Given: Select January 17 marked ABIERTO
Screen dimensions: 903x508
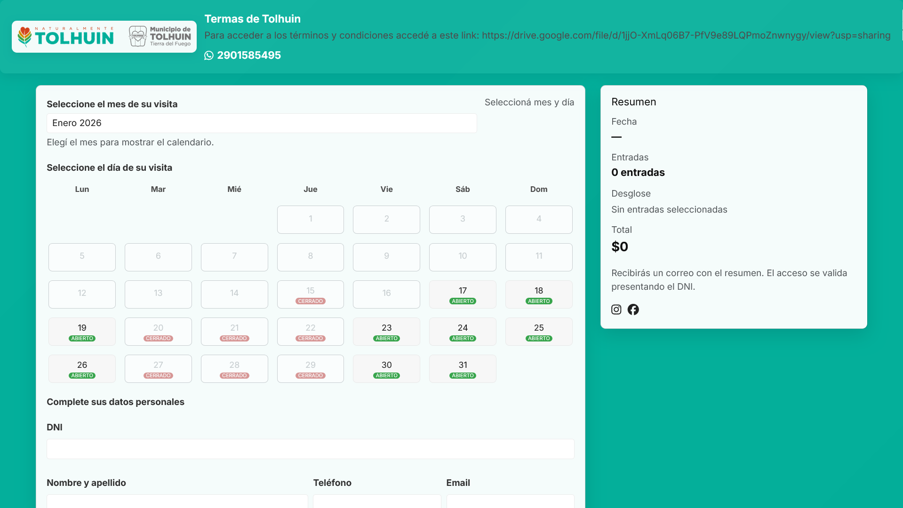Looking at the screenshot, I should pos(463,294).
